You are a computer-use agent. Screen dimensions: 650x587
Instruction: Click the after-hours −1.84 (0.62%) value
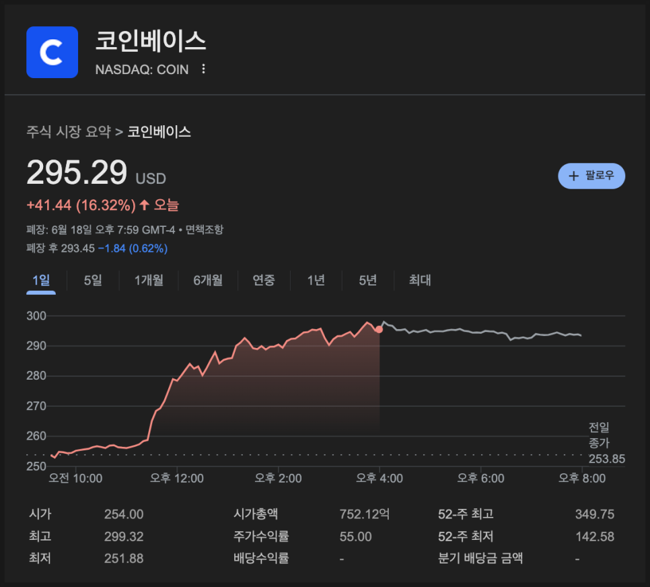pyautogui.click(x=133, y=248)
